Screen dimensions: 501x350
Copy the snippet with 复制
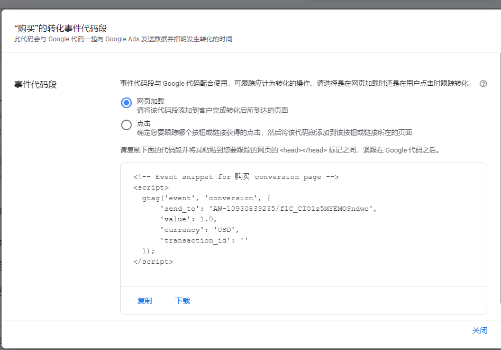144,301
